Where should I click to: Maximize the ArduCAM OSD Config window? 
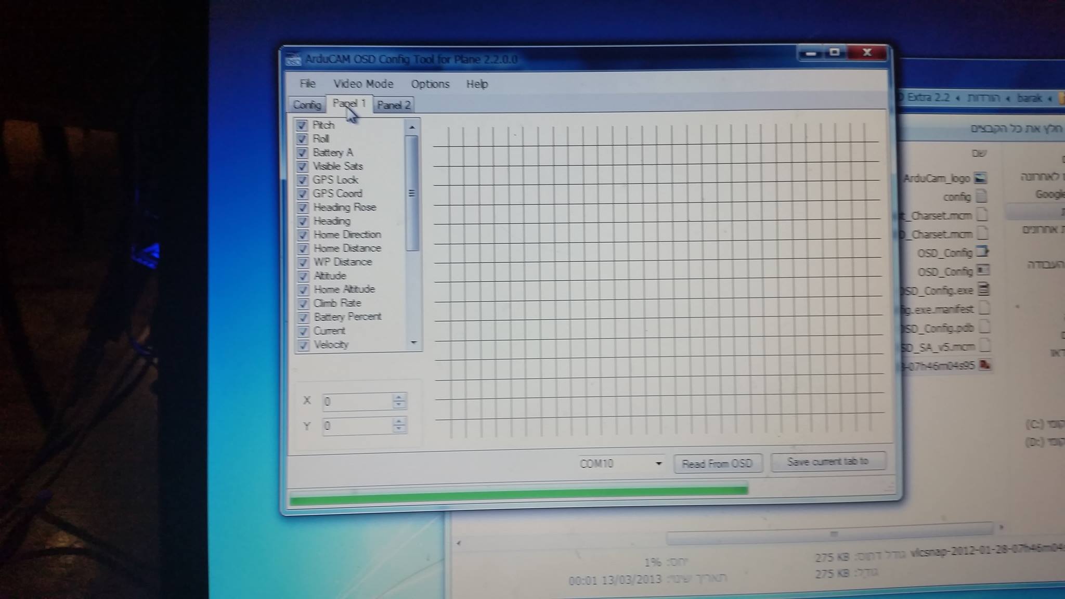[x=835, y=53]
